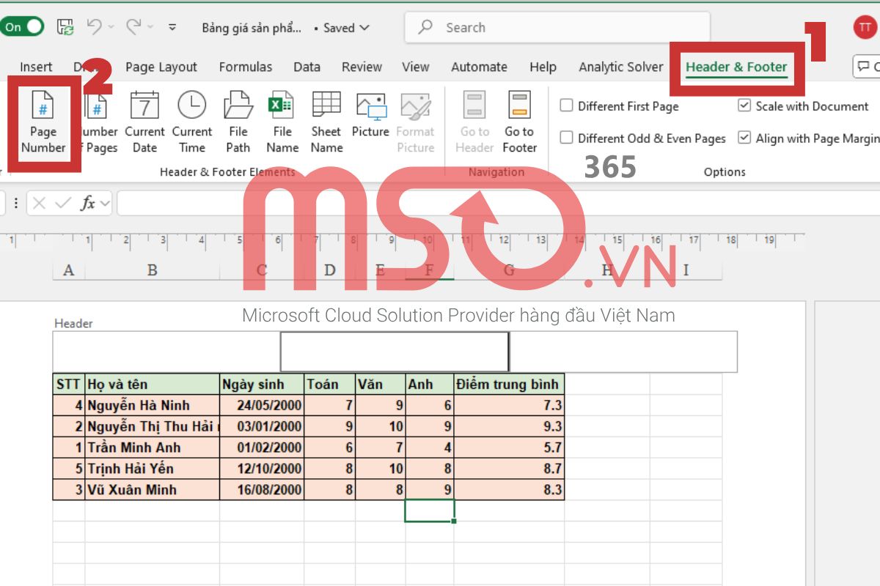Select average score cell 5.7
The width and height of the screenshot is (880, 586).
pos(509,448)
